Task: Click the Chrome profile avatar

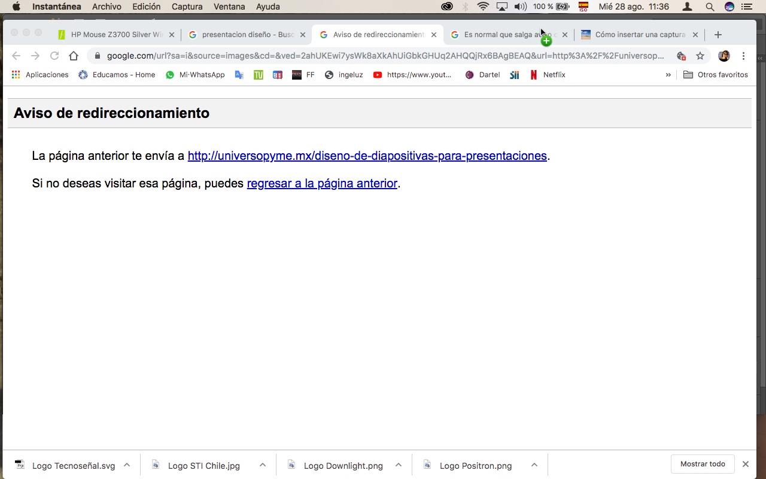Action: (x=724, y=55)
